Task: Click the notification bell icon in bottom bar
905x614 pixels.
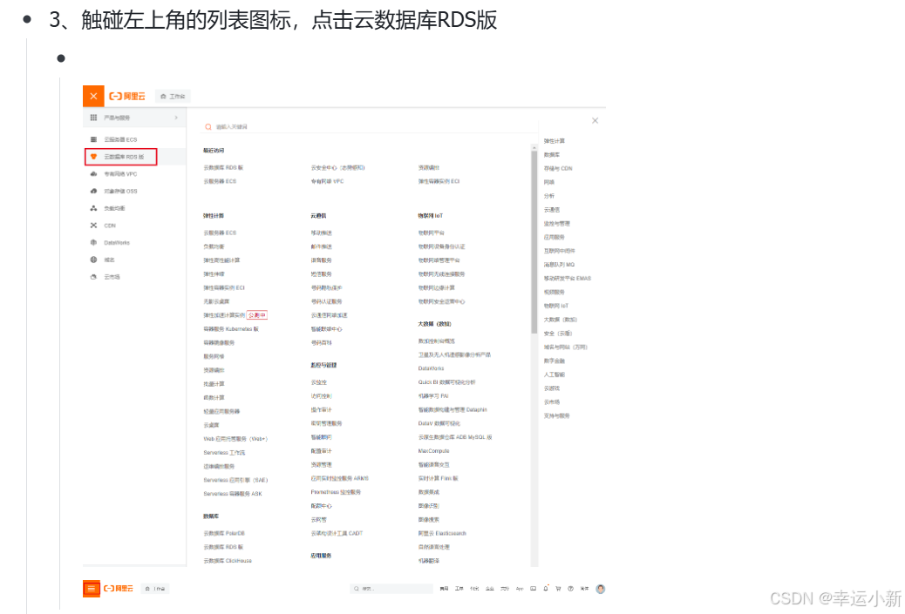Action: [546, 589]
